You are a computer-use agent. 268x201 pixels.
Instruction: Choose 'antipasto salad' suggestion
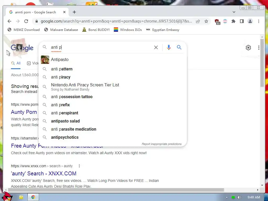(113, 121)
